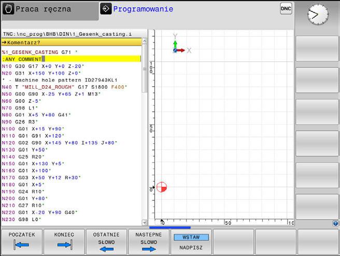The image size is (340, 256).
Task: Select block N60 G00 Z-5
Action: 21,101
